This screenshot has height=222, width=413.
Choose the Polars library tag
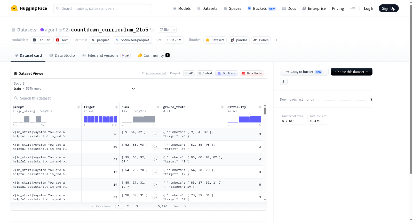click(x=261, y=40)
